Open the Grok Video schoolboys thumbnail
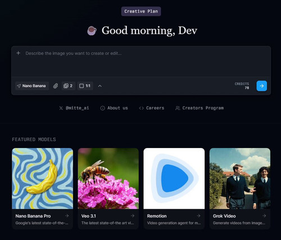 [x=240, y=178]
